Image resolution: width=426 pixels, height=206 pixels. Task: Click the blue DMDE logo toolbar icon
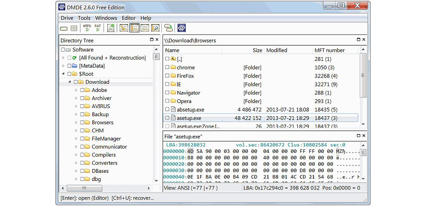pos(181,28)
